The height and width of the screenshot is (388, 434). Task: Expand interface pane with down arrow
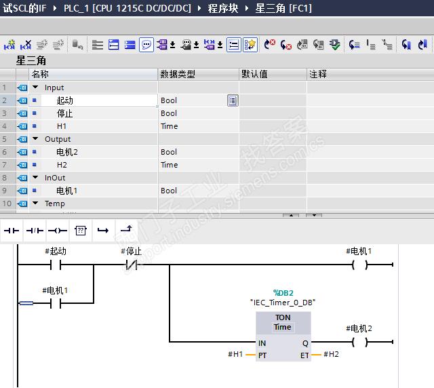pos(314,215)
